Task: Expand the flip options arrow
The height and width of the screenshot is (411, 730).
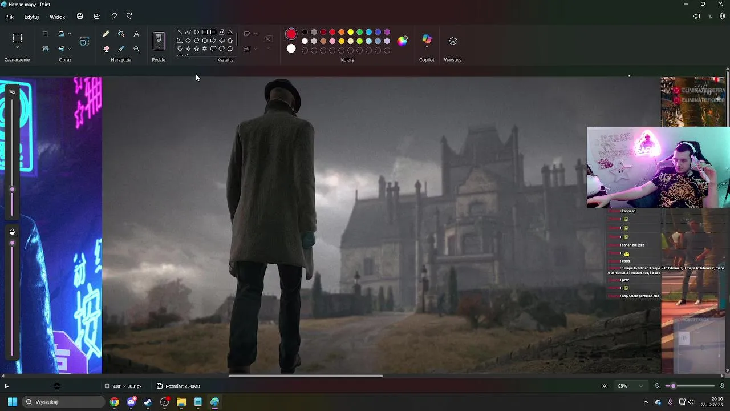Action: [70, 49]
